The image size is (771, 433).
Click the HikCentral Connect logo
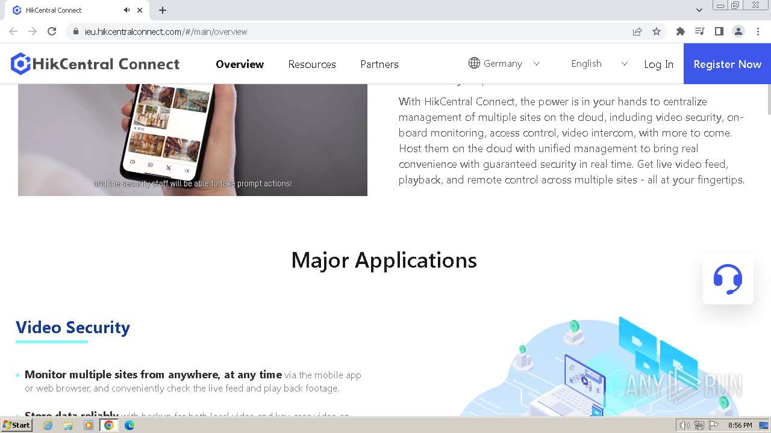pos(95,64)
